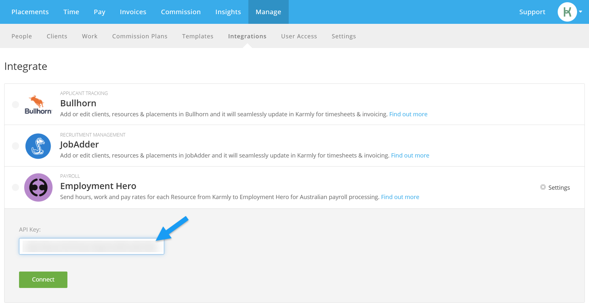
Task: Switch to the Clients tab
Action: [x=57, y=36]
